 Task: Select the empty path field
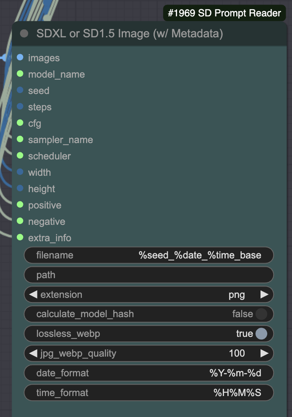[149, 275]
